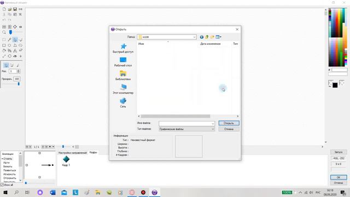Click Quick Access star in Open dialog
The image size is (350, 197).
click(x=123, y=48)
